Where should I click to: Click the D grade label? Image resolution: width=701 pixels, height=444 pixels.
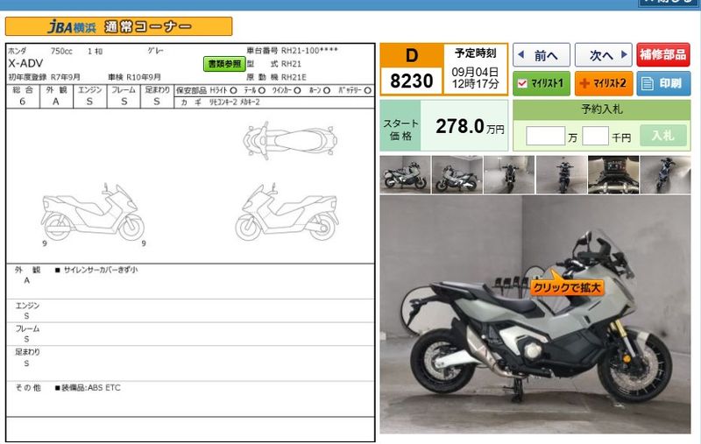pos(412,56)
